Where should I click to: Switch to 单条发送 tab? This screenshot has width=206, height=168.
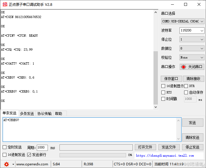click(9, 113)
